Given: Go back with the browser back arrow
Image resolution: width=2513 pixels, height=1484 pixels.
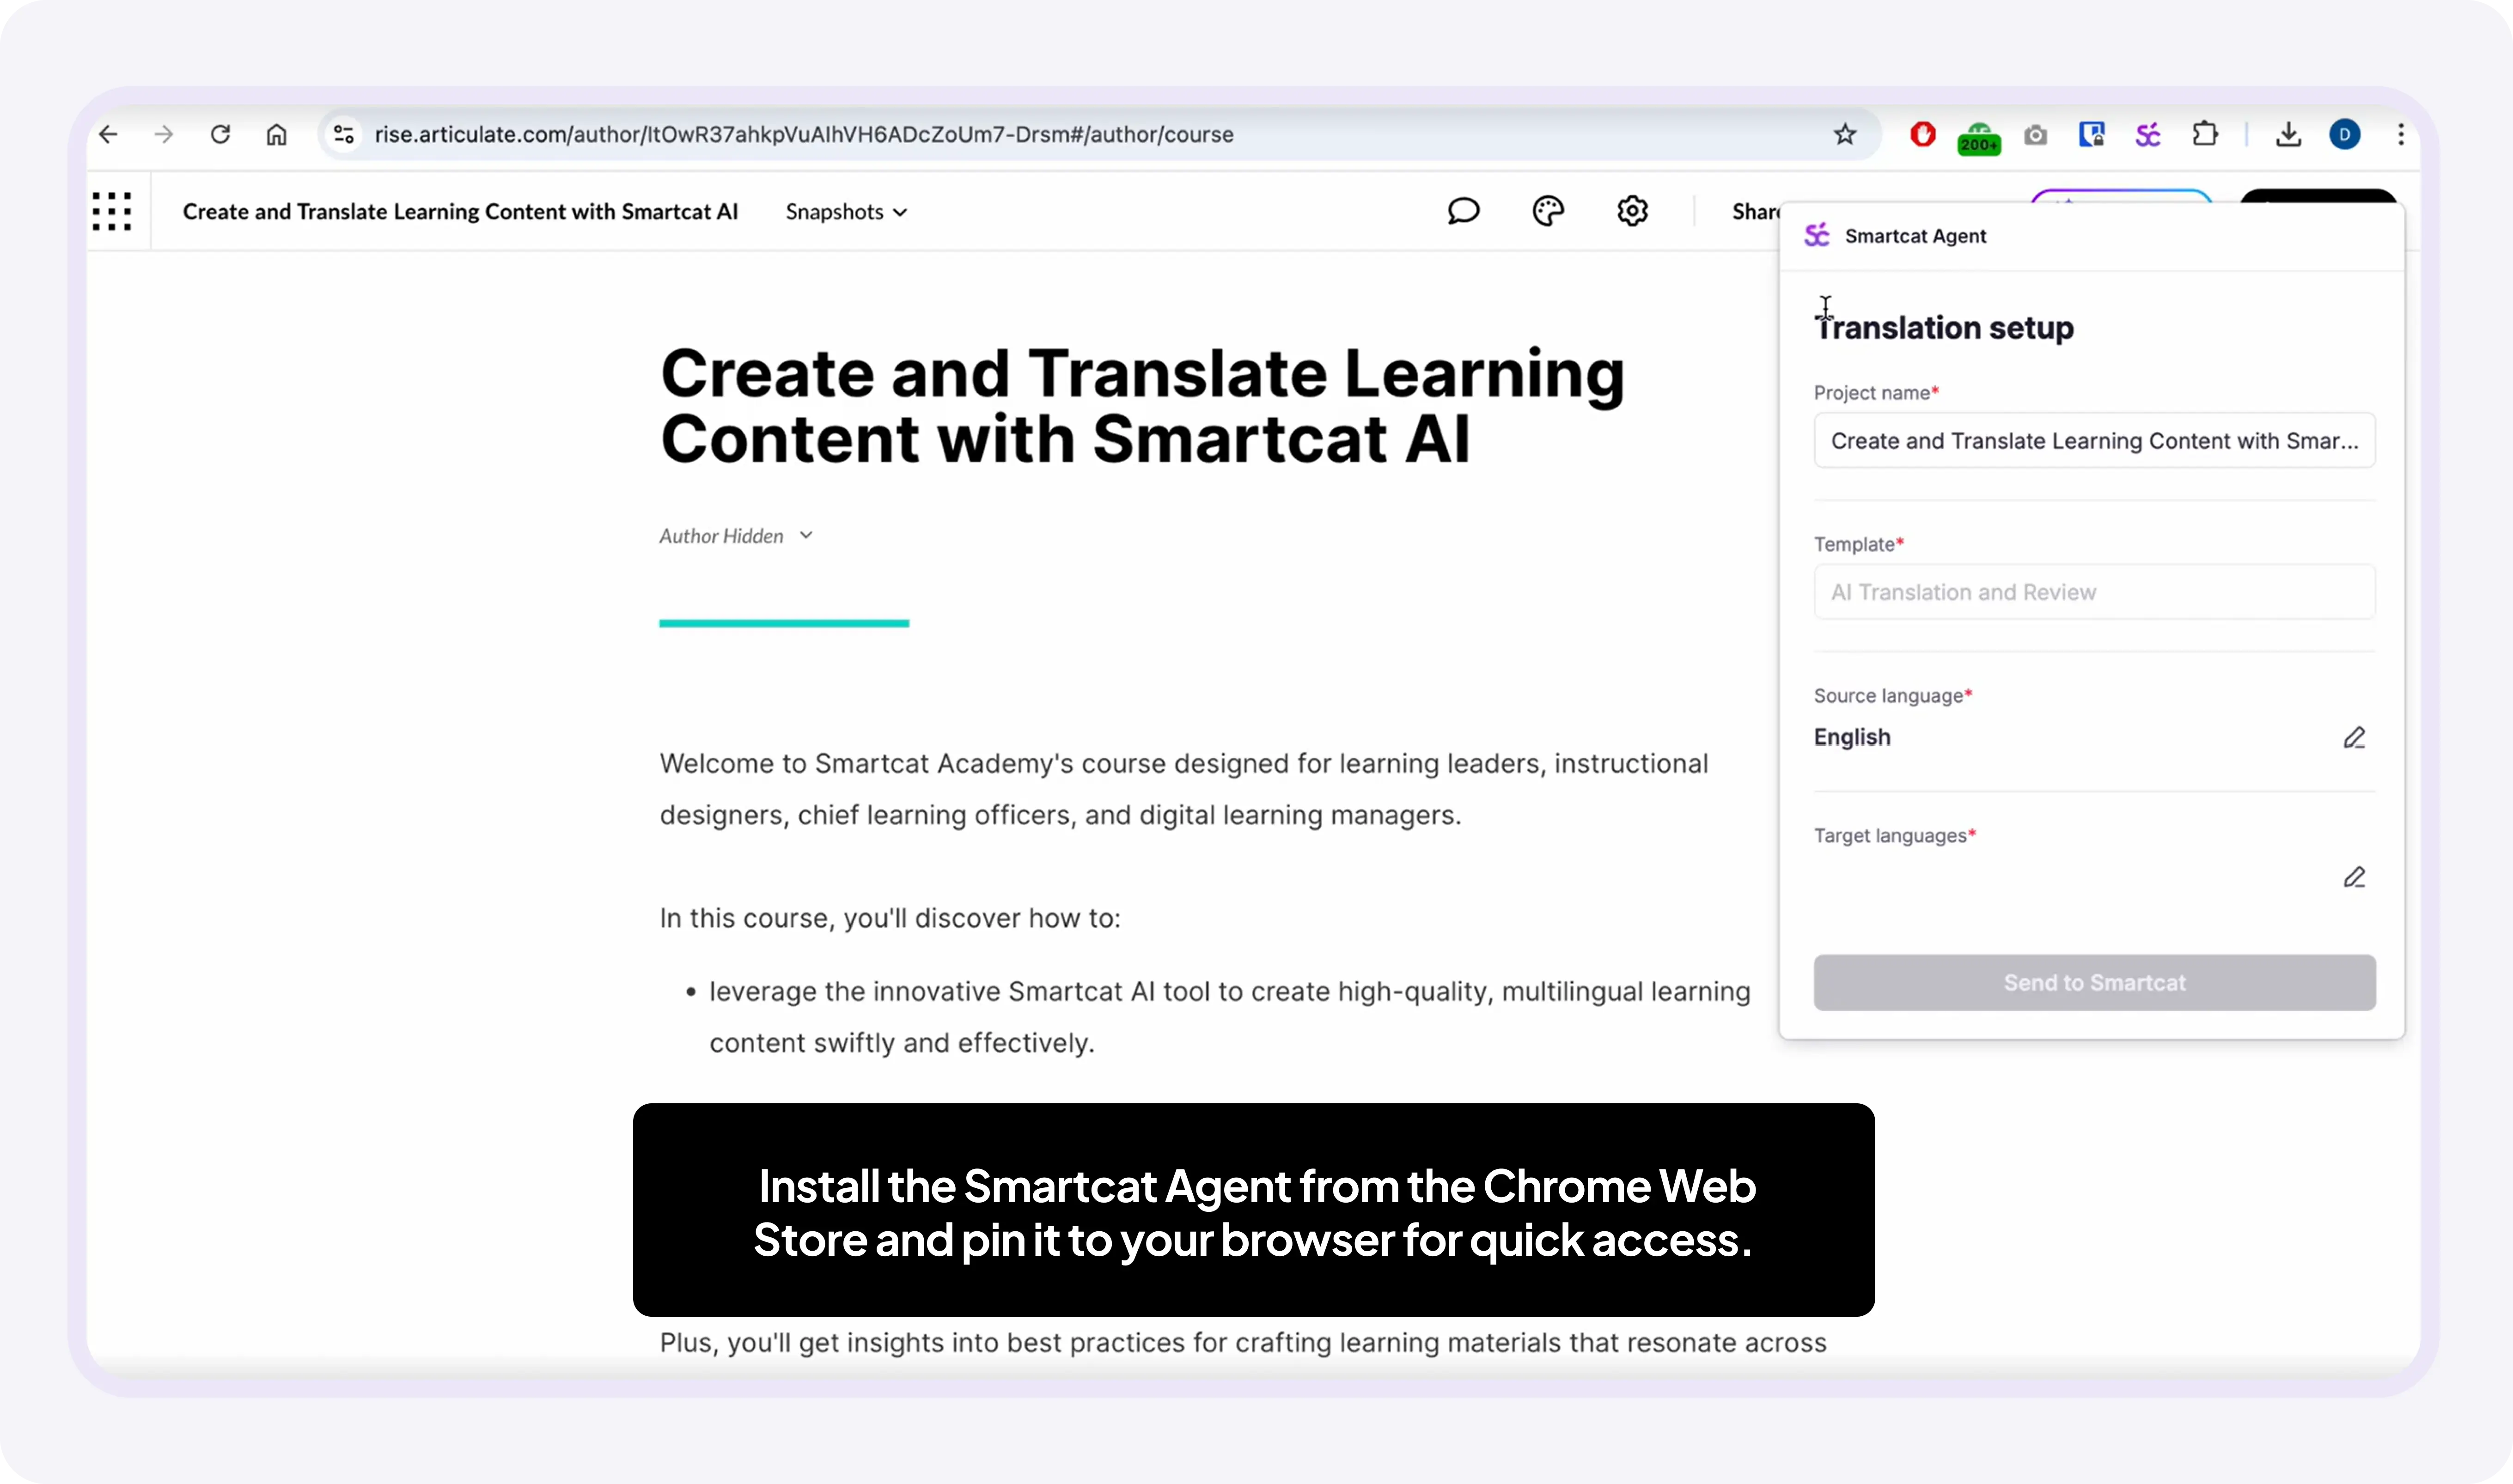Looking at the screenshot, I should [x=108, y=134].
